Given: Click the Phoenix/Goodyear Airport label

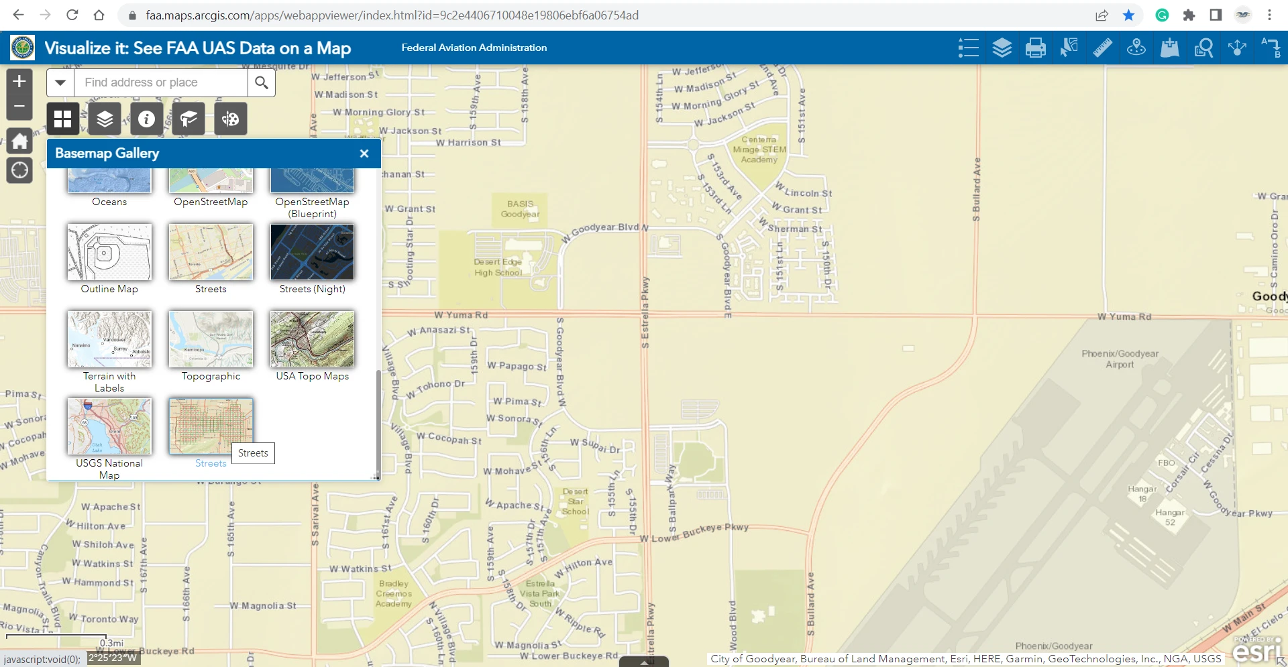Looking at the screenshot, I should 1120,359.
